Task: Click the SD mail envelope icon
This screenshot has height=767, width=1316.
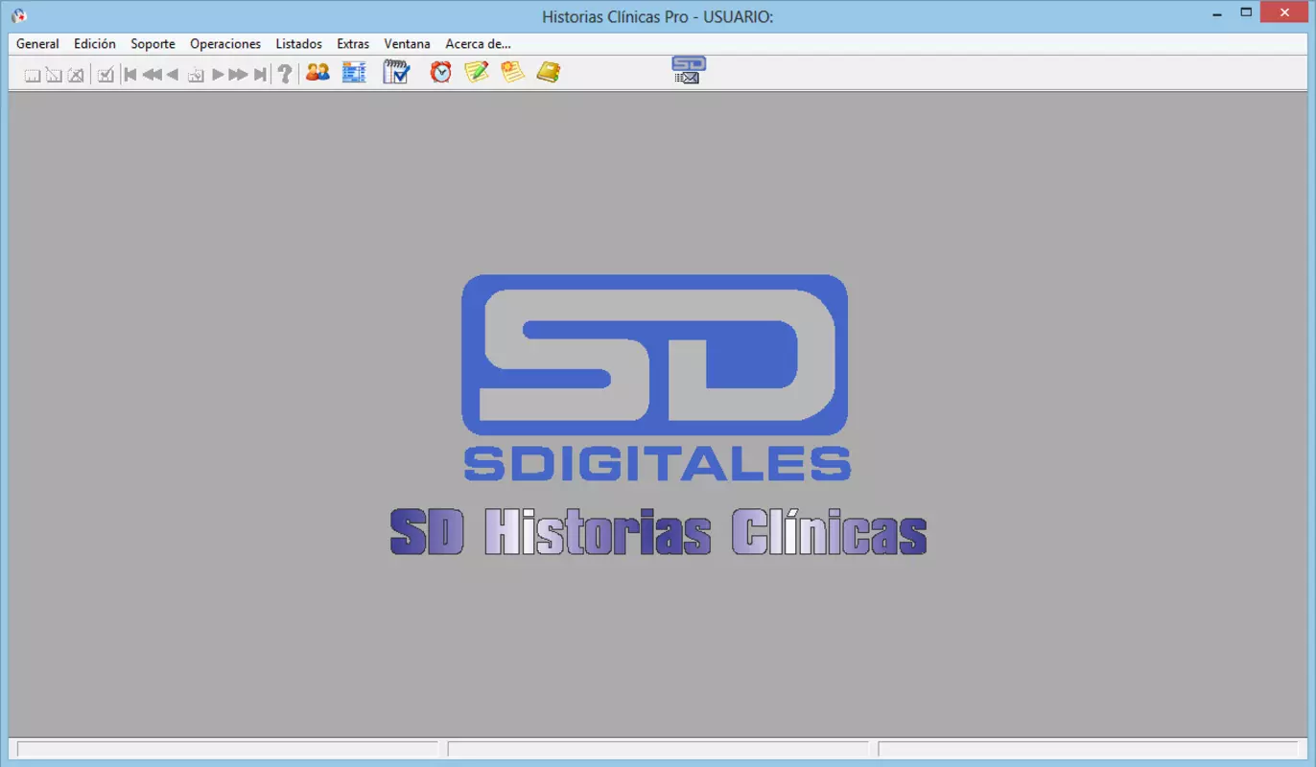Action: point(689,70)
